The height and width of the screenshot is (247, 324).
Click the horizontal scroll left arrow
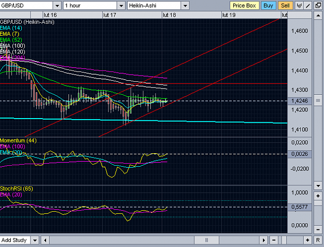click(x=45, y=240)
